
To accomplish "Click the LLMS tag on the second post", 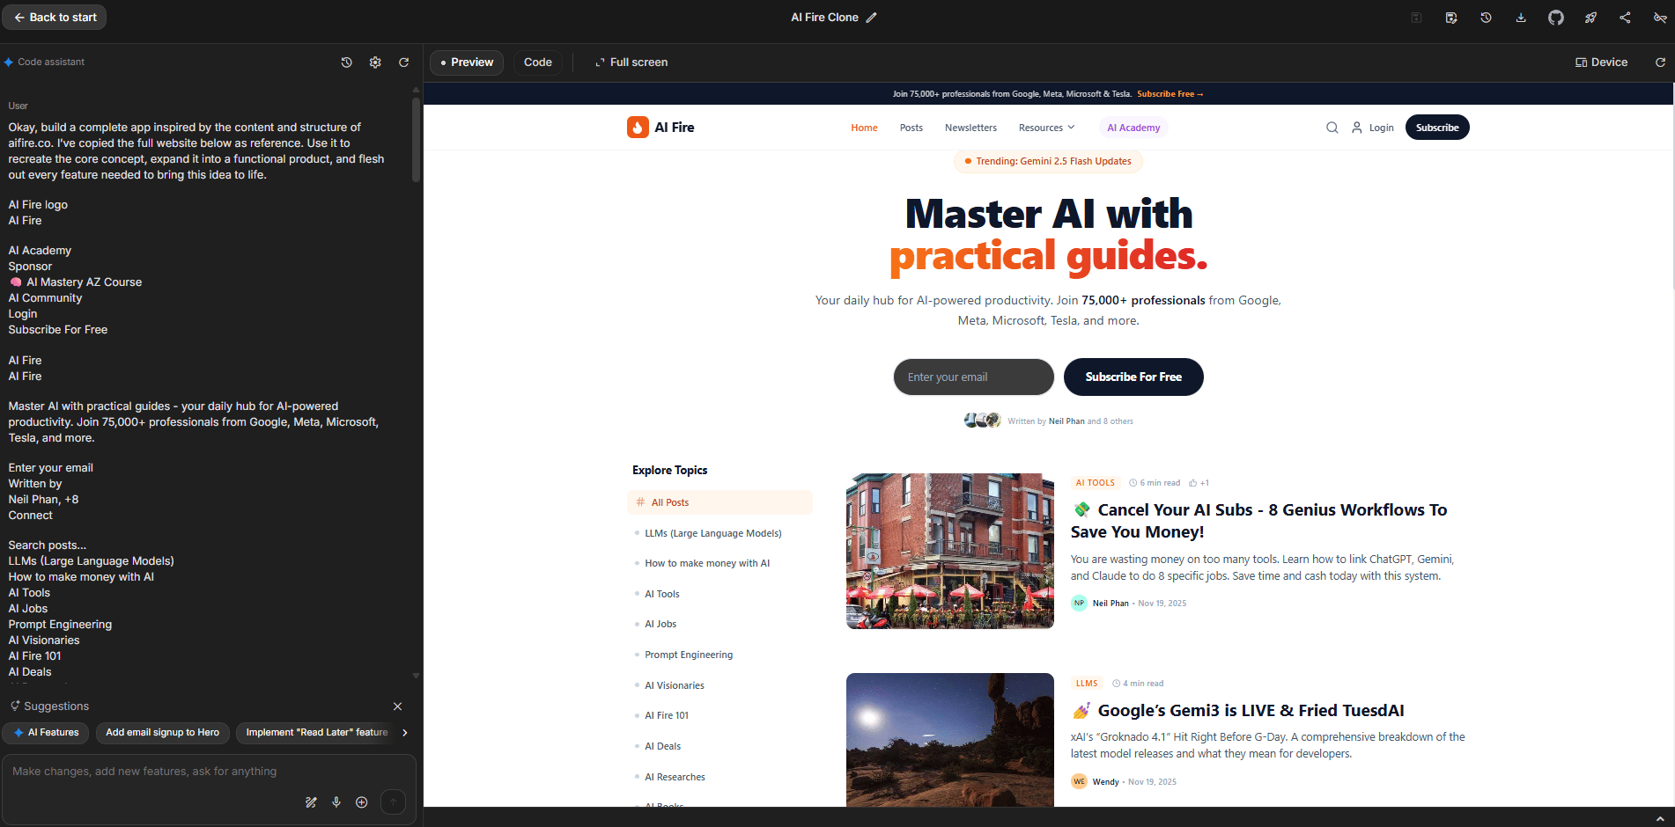I will [1087, 684].
